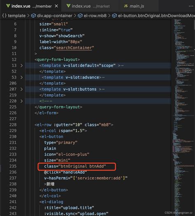Expand folded region at line 13
The image size is (195, 216).
(x=21, y=65)
